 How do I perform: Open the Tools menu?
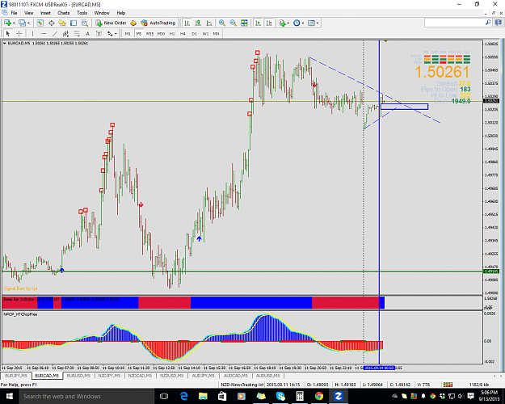(x=82, y=13)
